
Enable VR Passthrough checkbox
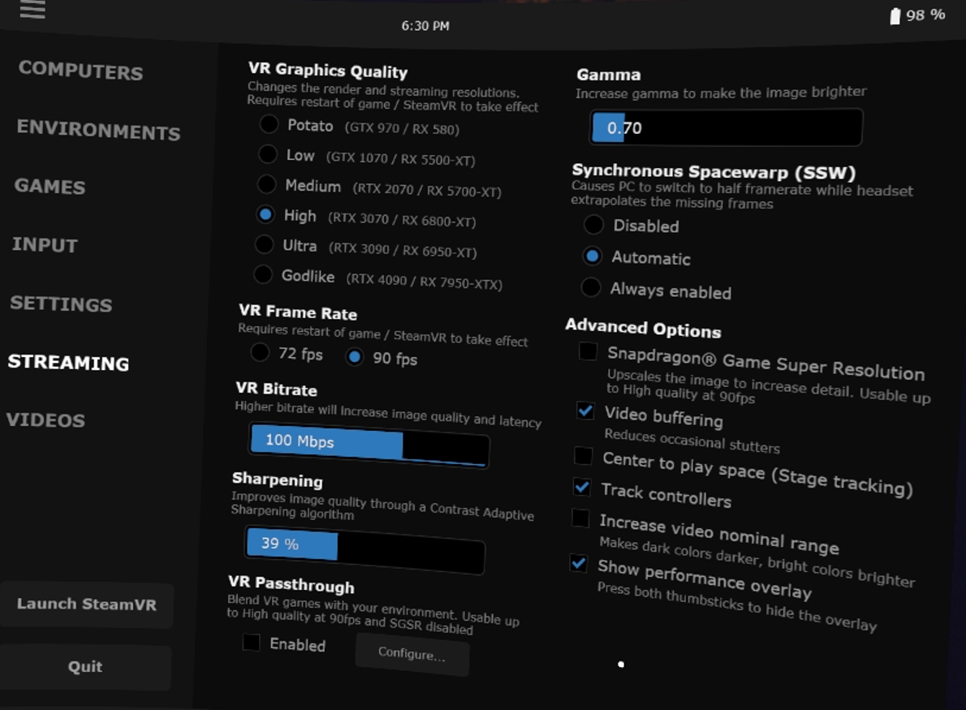tap(252, 643)
